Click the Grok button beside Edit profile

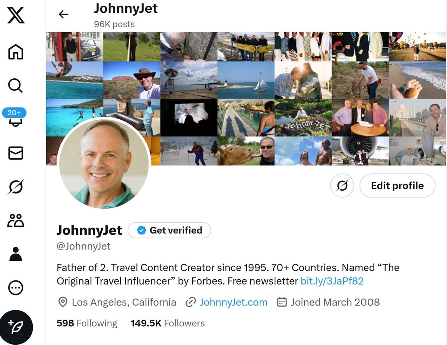tap(342, 185)
